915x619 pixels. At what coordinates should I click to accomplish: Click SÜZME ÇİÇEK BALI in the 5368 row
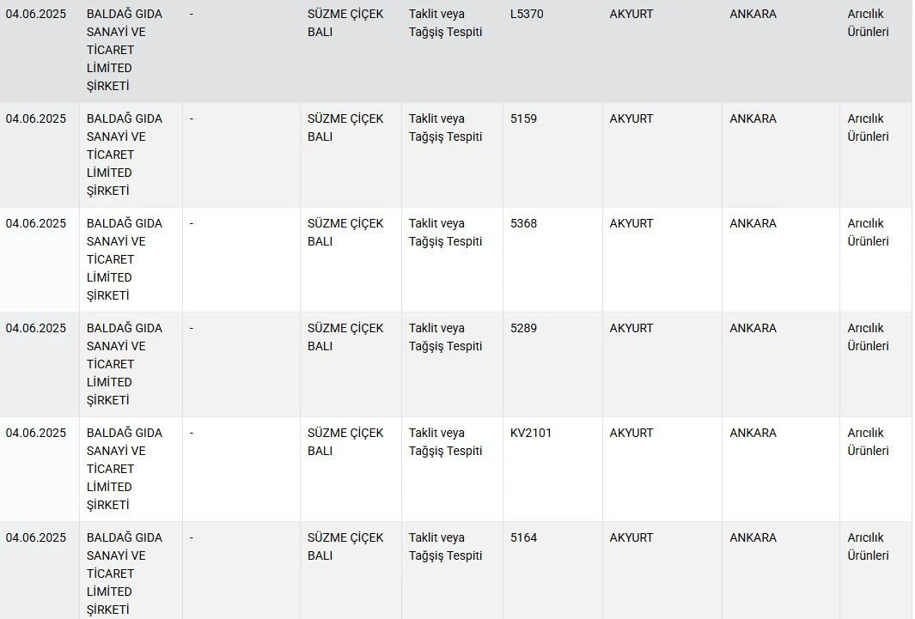(x=345, y=232)
